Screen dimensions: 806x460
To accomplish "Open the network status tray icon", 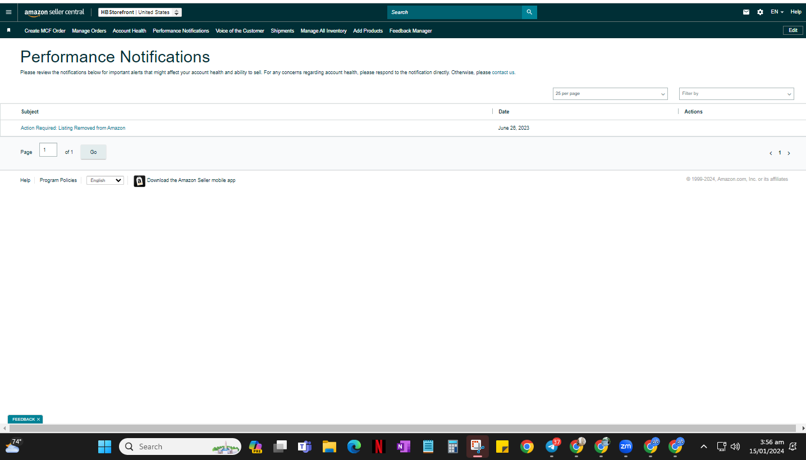I will (x=722, y=447).
